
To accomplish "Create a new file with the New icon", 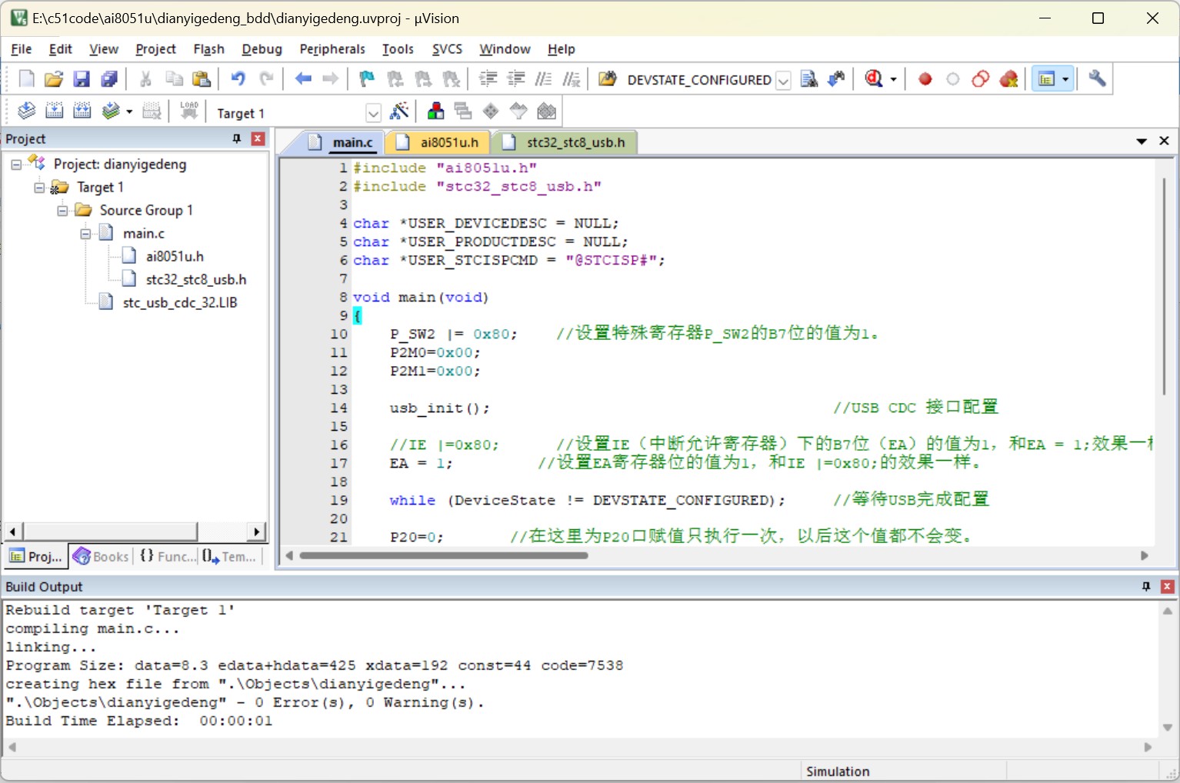I will pos(26,78).
